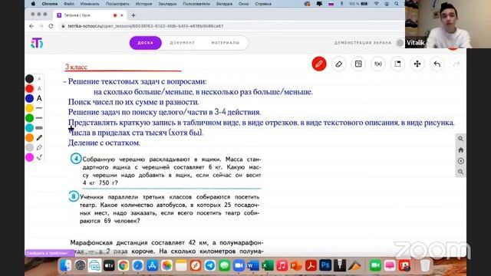Choose the dark blue color swatch
The image size is (491, 276).
[x=29, y=98]
